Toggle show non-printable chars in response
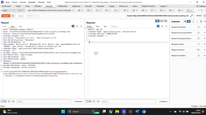Image resolution: width=206 pixels, height=115 pixels. point(162,26)
